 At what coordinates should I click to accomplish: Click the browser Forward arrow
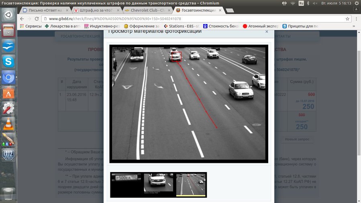point(29,19)
